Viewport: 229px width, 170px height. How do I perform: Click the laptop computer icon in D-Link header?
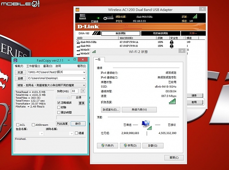click(x=82, y=17)
